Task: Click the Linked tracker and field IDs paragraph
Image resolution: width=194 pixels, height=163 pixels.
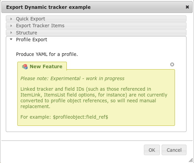Action: (94, 98)
